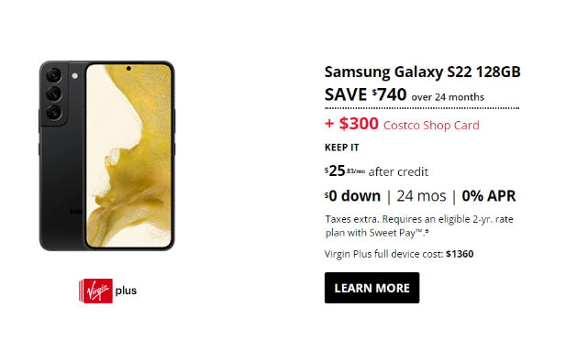Click the + $300 Costco Shop Card text
Viewport: 588px width, 363px height.
[x=402, y=124]
